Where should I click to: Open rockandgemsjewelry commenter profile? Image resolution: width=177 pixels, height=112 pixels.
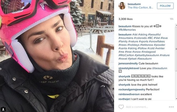pyautogui.click(x=132, y=90)
